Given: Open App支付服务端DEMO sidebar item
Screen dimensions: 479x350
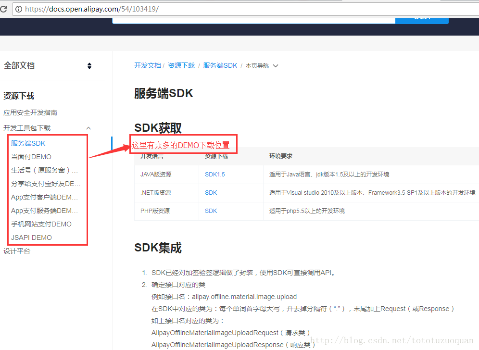Looking at the screenshot, I should (x=45, y=211).
